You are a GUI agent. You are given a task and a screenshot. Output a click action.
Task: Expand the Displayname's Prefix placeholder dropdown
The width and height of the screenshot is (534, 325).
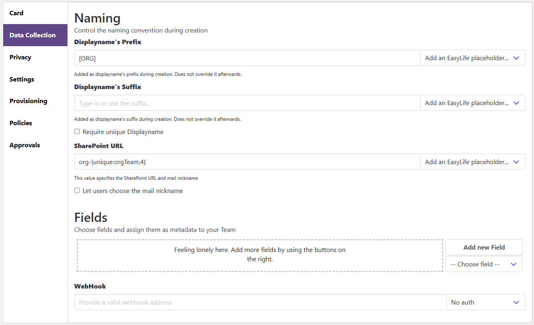tap(472, 58)
